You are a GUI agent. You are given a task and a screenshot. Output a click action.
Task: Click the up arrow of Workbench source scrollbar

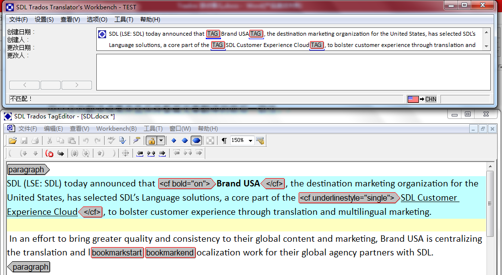[487, 32]
